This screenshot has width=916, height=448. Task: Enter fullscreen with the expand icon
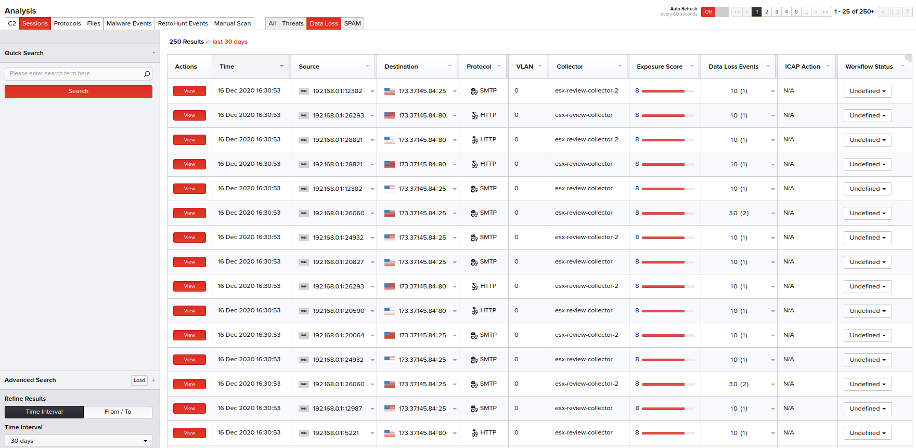click(895, 12)
